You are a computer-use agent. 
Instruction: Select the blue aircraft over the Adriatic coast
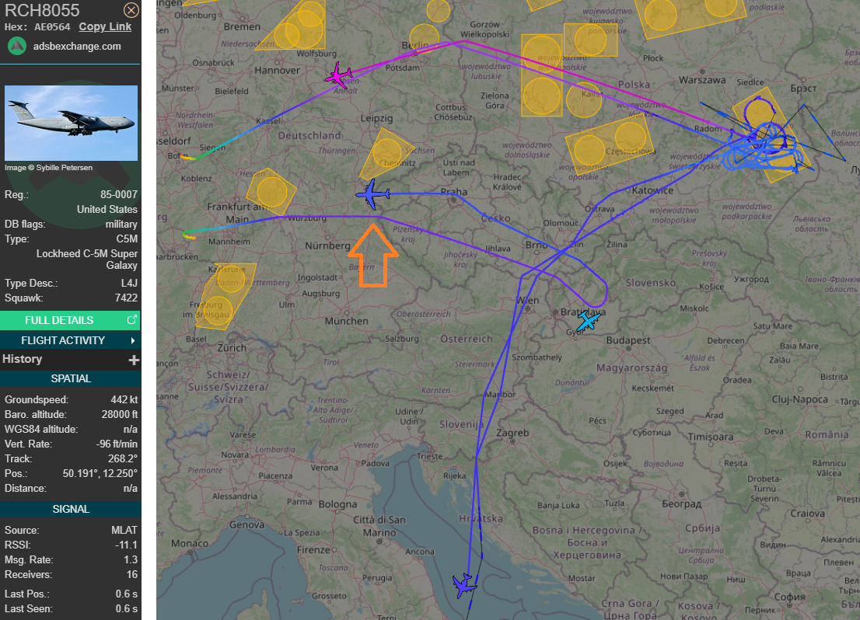464,584
